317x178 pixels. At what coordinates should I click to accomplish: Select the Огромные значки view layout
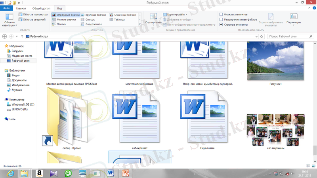click(x=66, y=15)
